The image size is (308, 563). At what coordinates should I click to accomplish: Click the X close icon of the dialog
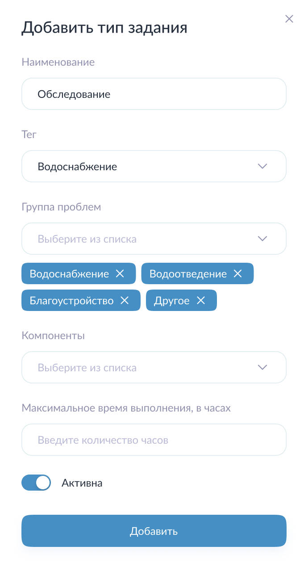point(289,19)
